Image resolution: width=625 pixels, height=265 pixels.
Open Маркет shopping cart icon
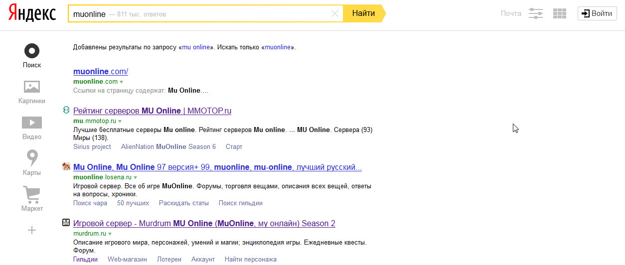click(32, 194)
